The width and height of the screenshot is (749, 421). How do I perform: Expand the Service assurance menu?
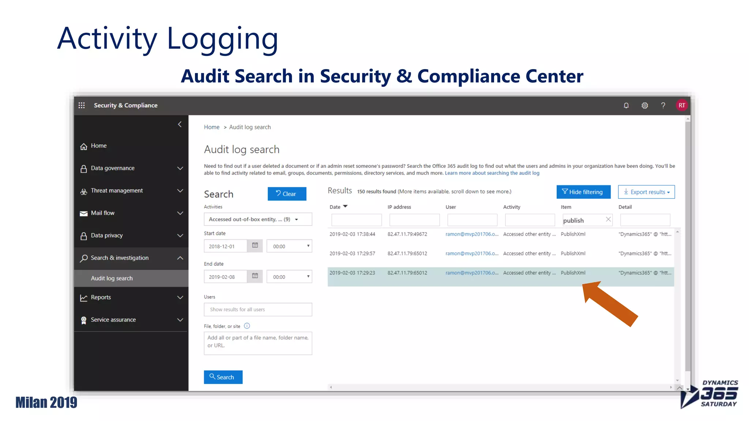tap(180, 319)
